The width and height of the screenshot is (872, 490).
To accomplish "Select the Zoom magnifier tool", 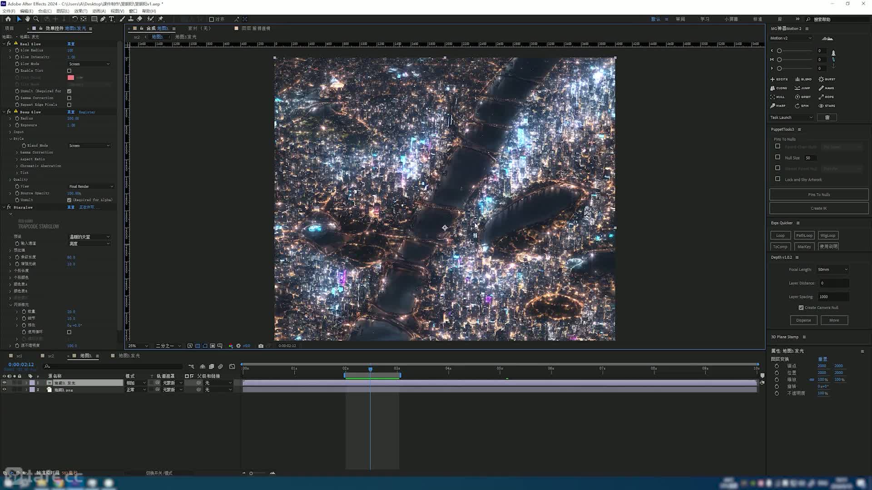I will click(36, 19).
